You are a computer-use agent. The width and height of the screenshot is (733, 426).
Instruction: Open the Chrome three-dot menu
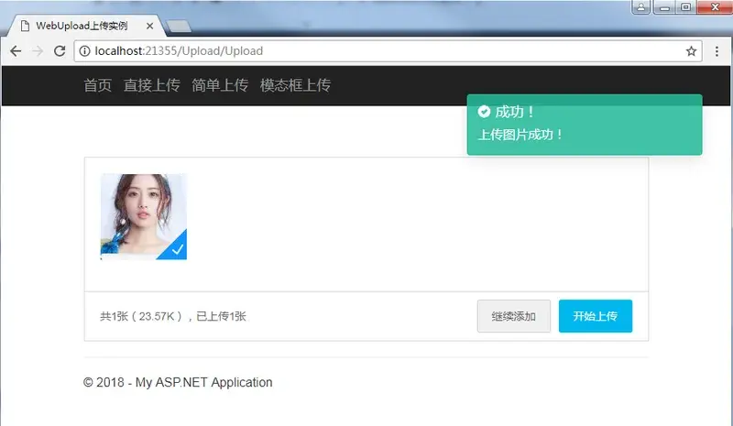pyautogui.click(x=717, y=51)
